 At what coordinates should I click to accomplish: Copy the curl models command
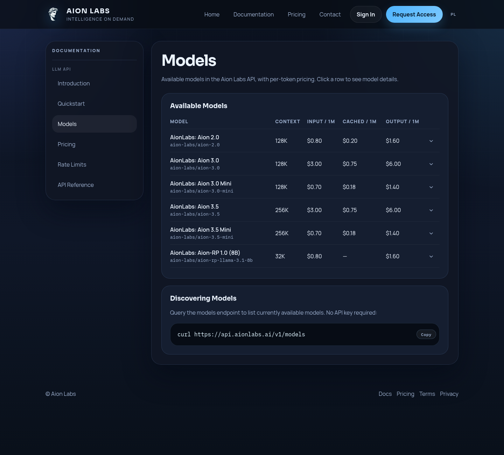(426, 335)
